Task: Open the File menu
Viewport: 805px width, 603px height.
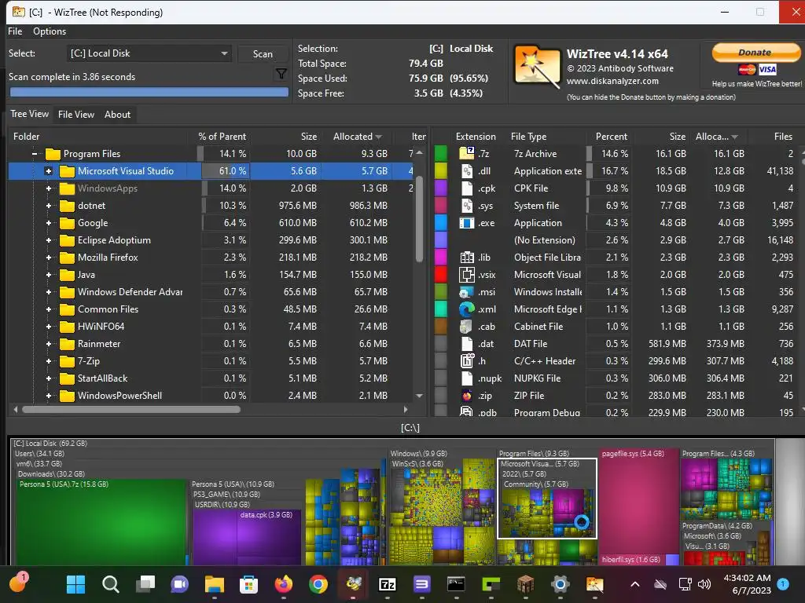Action: coord(15,31)
